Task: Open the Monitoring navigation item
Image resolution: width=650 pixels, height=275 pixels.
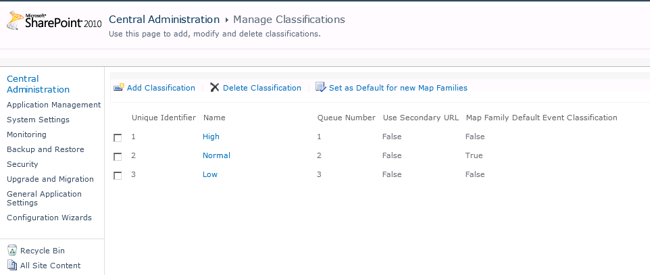Action: [26, 134]
